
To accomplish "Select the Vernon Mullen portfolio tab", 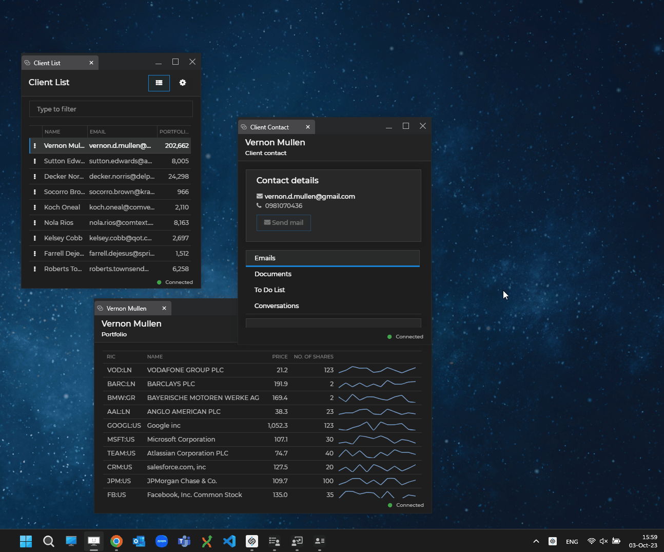I will click(127, 309).
